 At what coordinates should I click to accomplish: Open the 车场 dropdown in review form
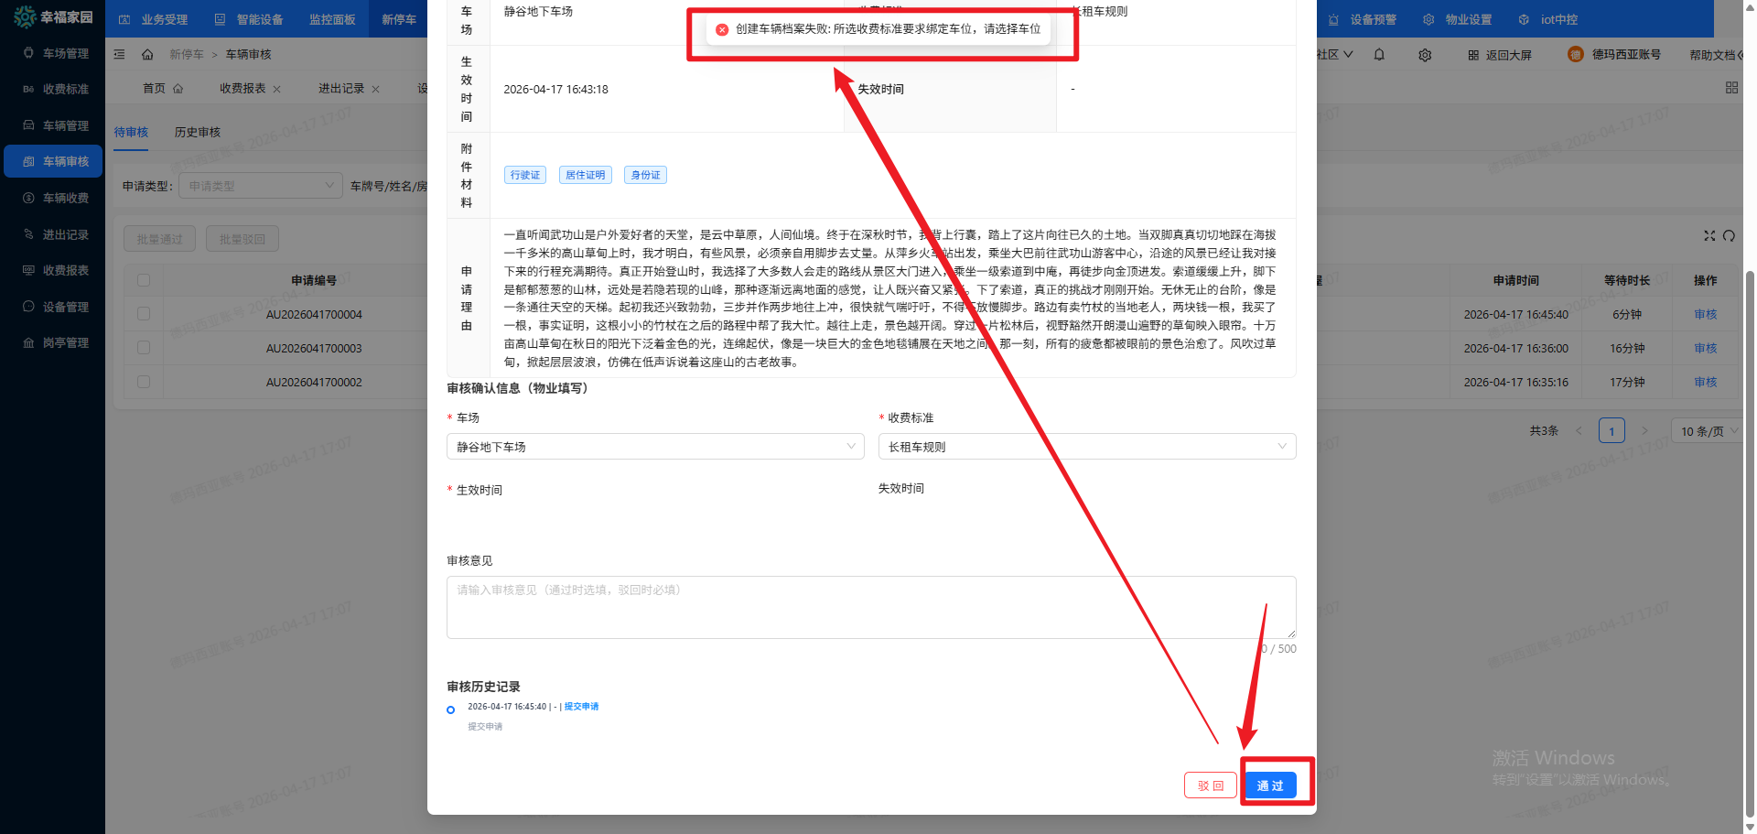tap(654, 447)
